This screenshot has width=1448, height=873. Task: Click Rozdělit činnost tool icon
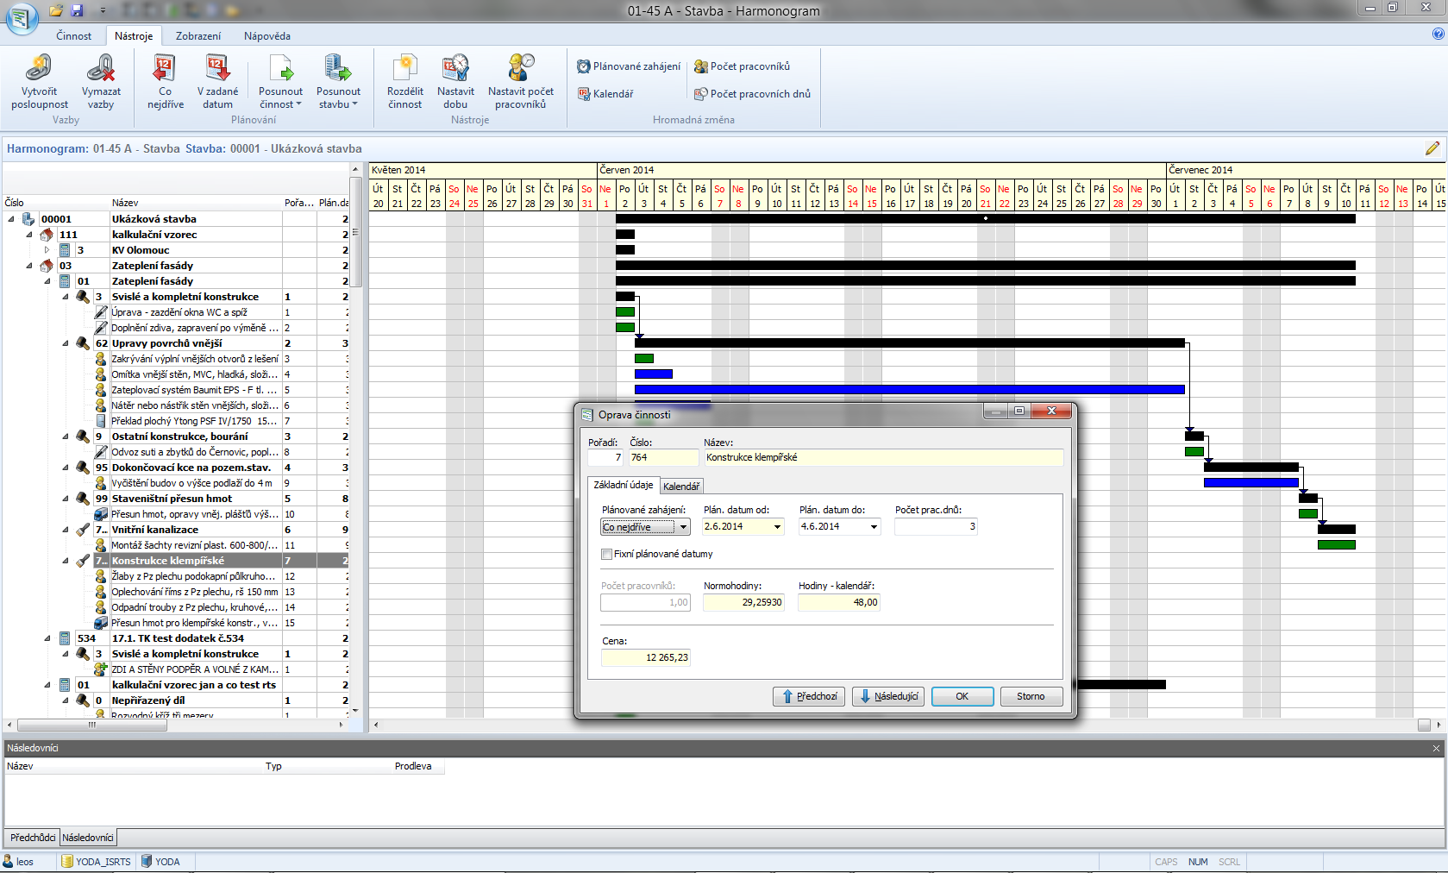point(404,68)
